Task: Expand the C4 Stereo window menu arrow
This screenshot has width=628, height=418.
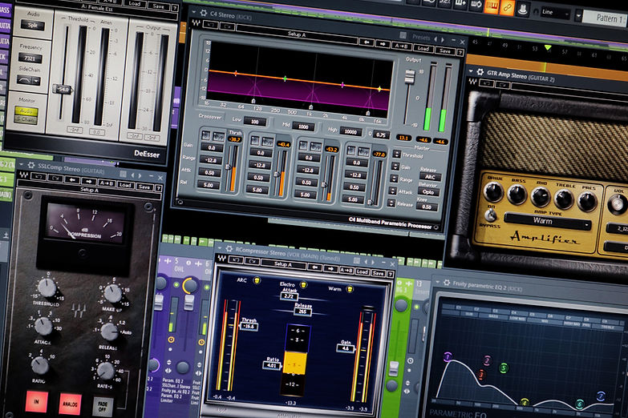Action: pos(193,12)
